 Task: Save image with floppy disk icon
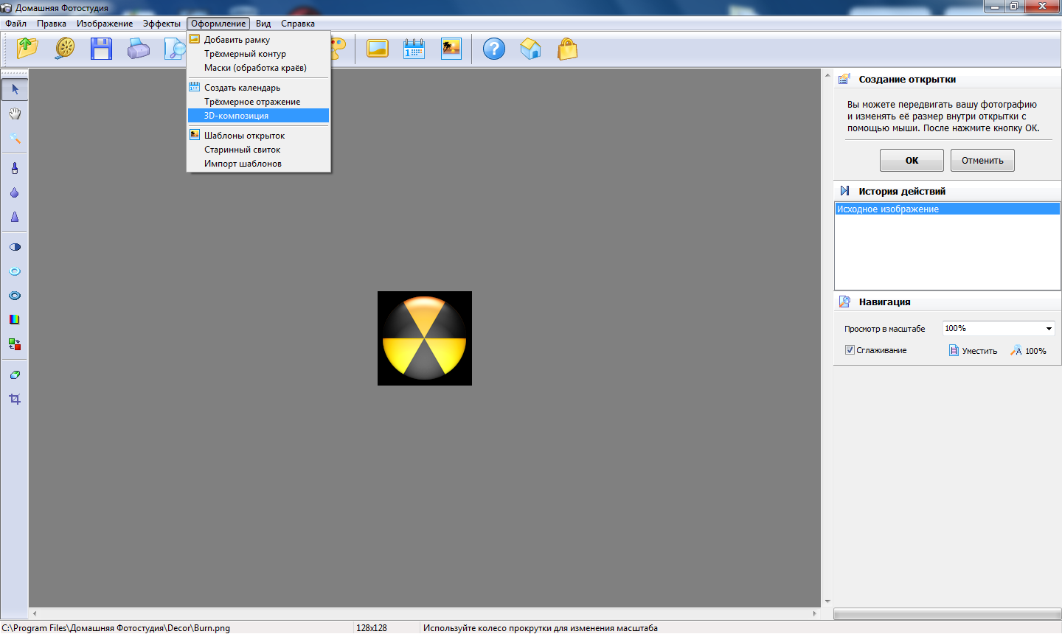point(101,49)
